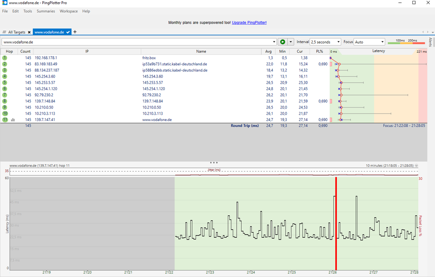Expand the Interval 2,5 seconds dropdown
The width and height of the screenshot is (435, 277).
pyautogui.click(x=325, y=42)
